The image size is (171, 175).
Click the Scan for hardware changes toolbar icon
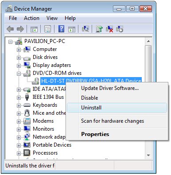click(x=85, y=29)
